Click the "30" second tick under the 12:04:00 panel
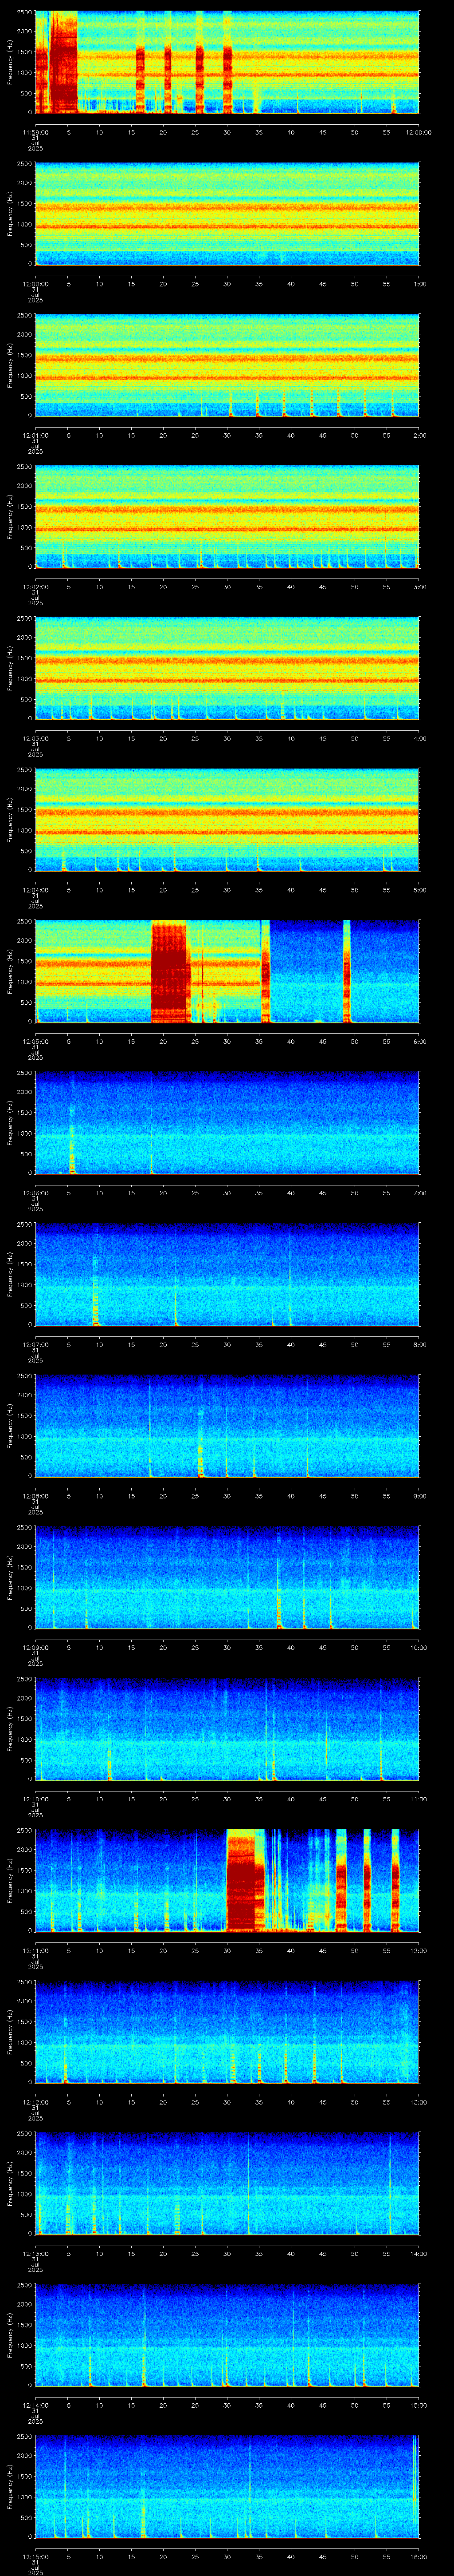Screen dimensions: 454x2576 coord(227,890)
